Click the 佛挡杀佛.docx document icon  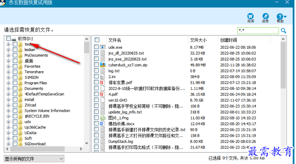tap(102, 124)
